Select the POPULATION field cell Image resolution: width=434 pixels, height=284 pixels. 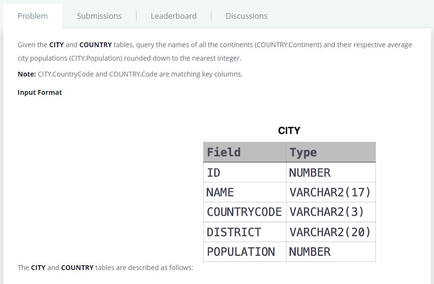coord(241,252)
